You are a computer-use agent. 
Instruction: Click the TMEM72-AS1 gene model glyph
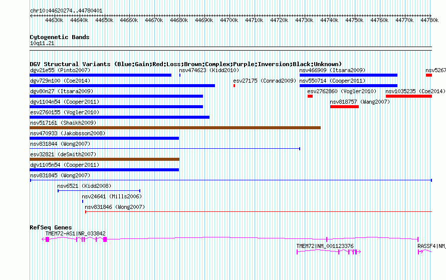230,239
